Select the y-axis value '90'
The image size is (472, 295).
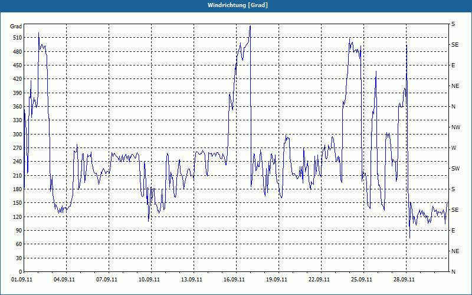[x=19, y=231]
